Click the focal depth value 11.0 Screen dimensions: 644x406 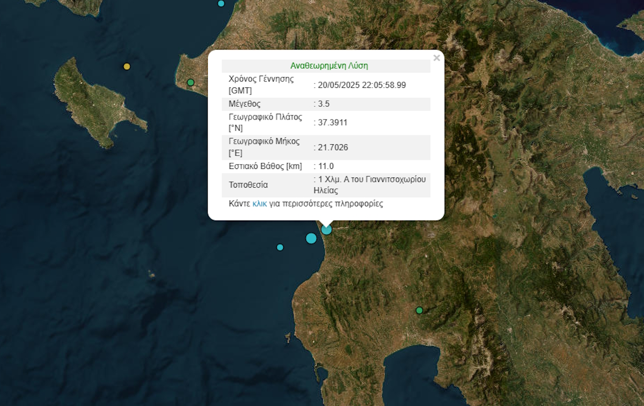coord(326,166)
